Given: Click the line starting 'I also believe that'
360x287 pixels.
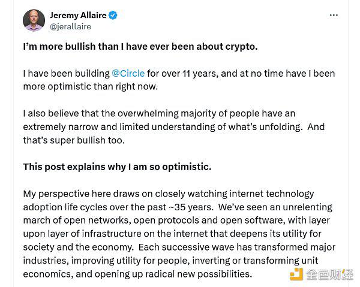Looking at the screenshot, I should coord(159,113).
